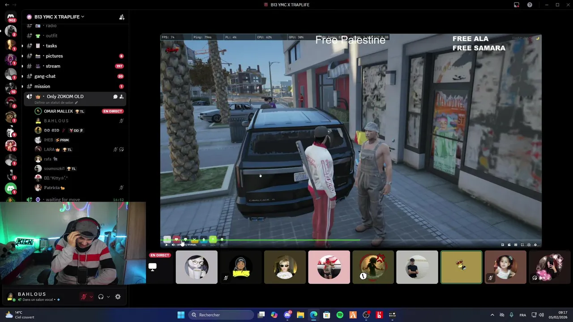Toggle stream volume speaker icon
Screen dimensions: 573x322
173,245
